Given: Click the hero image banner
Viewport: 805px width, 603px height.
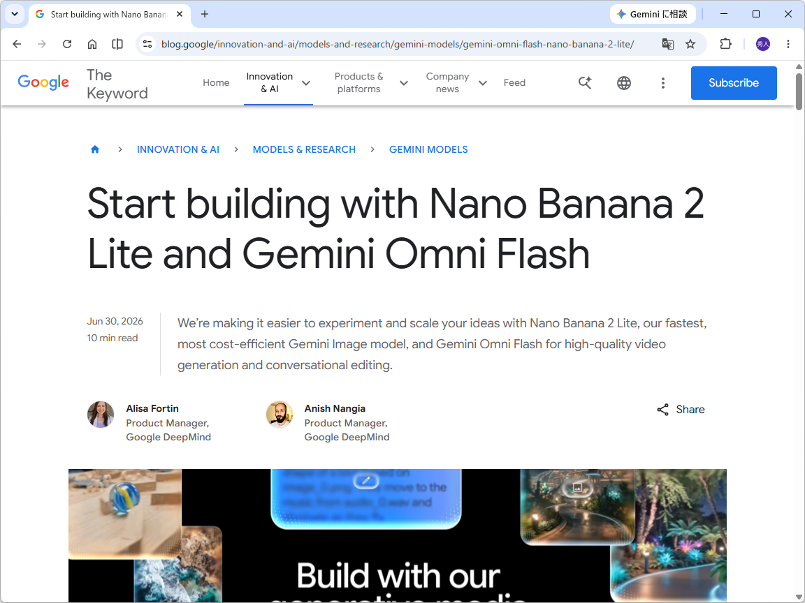Looking at the screenshot, I should pos(398,535).
